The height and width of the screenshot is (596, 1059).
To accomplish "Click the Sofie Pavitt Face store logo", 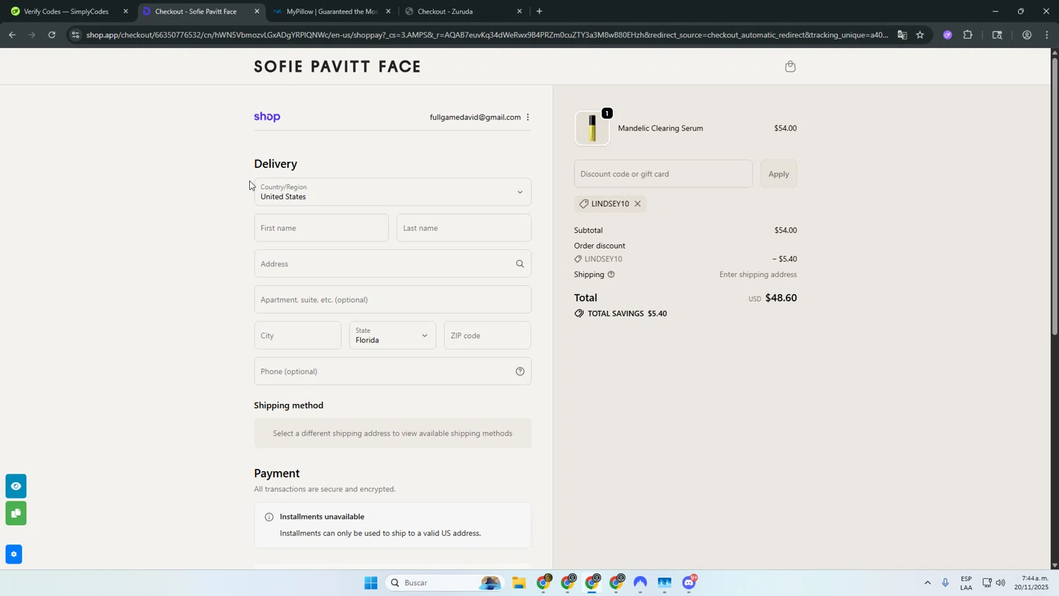I will 337,66.
